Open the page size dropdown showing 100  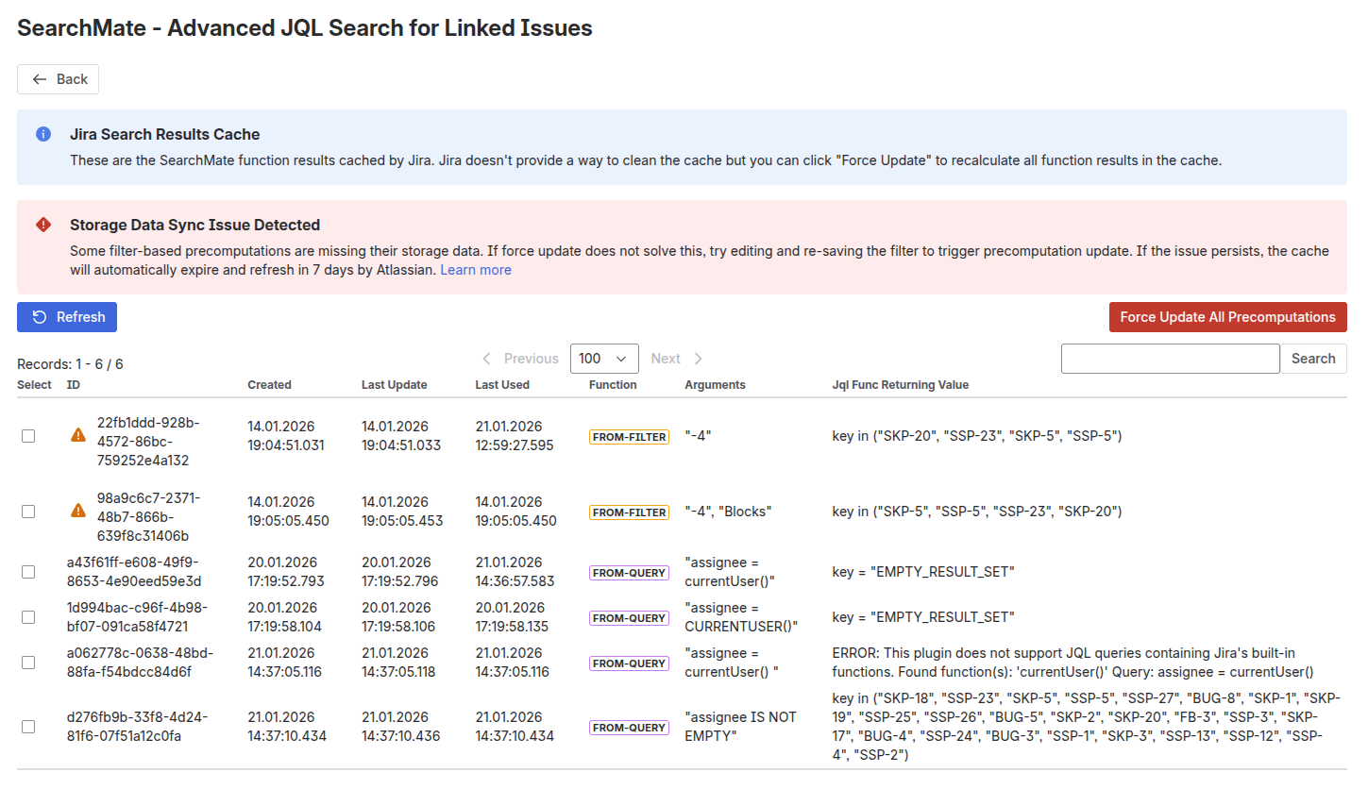click(604, 359)
